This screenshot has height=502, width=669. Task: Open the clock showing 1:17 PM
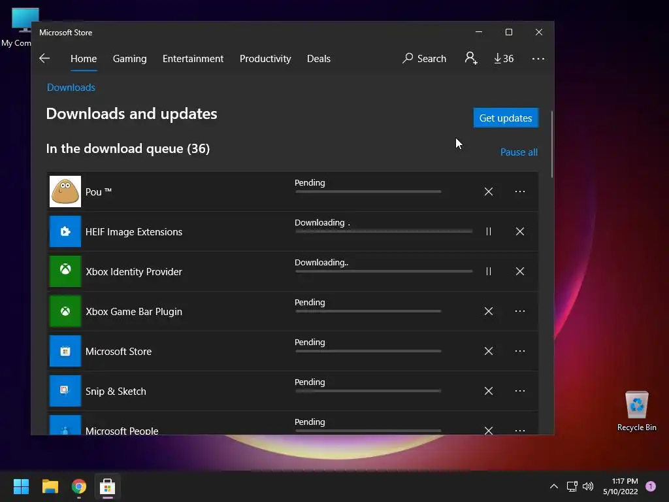(x=621, y=486)
